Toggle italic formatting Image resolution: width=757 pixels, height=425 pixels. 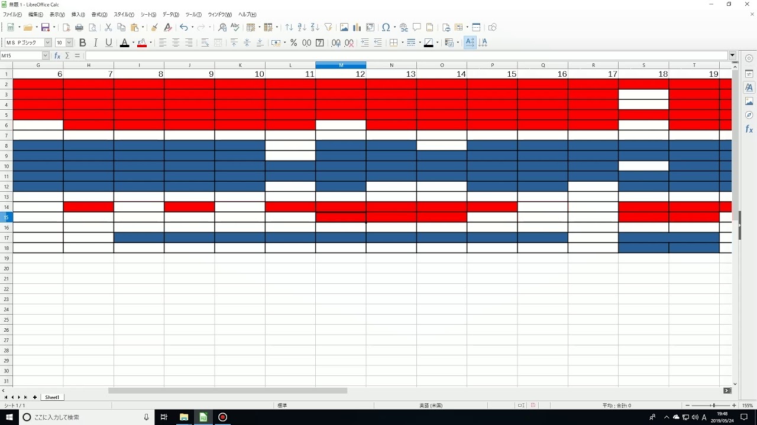[95, 42]
